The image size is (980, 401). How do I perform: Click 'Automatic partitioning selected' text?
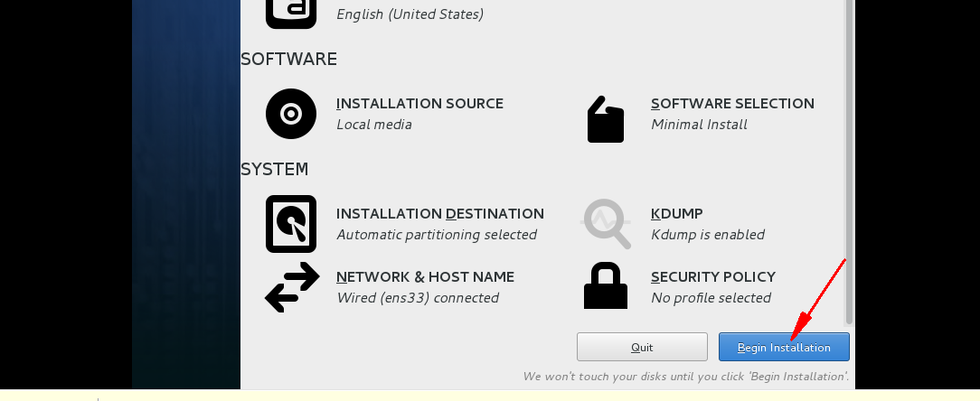tap(437, 235)
